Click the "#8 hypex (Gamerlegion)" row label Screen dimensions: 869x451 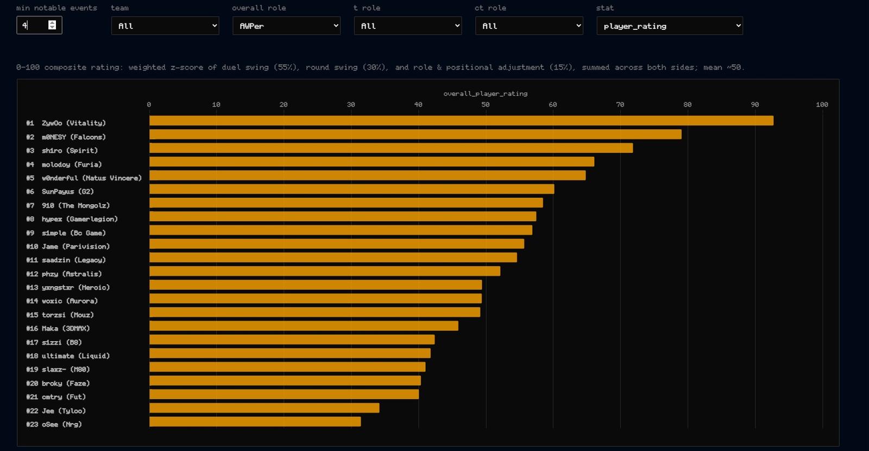(72, 219)
